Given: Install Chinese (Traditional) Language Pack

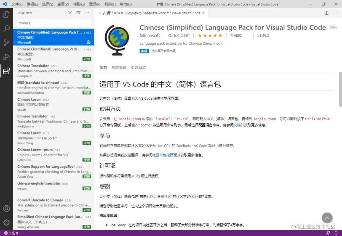Looking at the screenshot, I should tap(87, 59).
